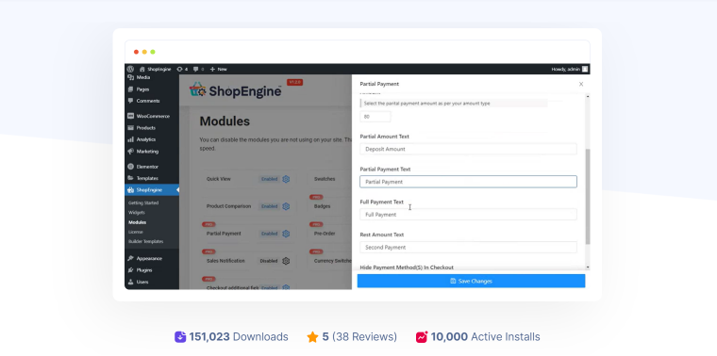Image resolution: width=717 pixels, height=356 pixels.
Task: Open the comments bubble in admin bar
Action: click(198, 69)
